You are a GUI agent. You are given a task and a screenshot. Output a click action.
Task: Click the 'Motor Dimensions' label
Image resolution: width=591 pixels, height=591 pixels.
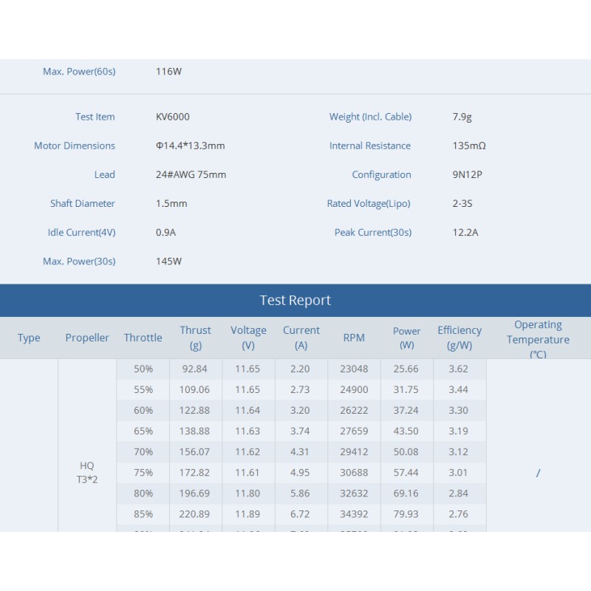click(x=75, y=146)
